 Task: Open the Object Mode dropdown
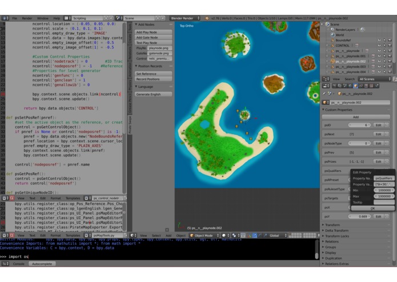click(204, 235)
